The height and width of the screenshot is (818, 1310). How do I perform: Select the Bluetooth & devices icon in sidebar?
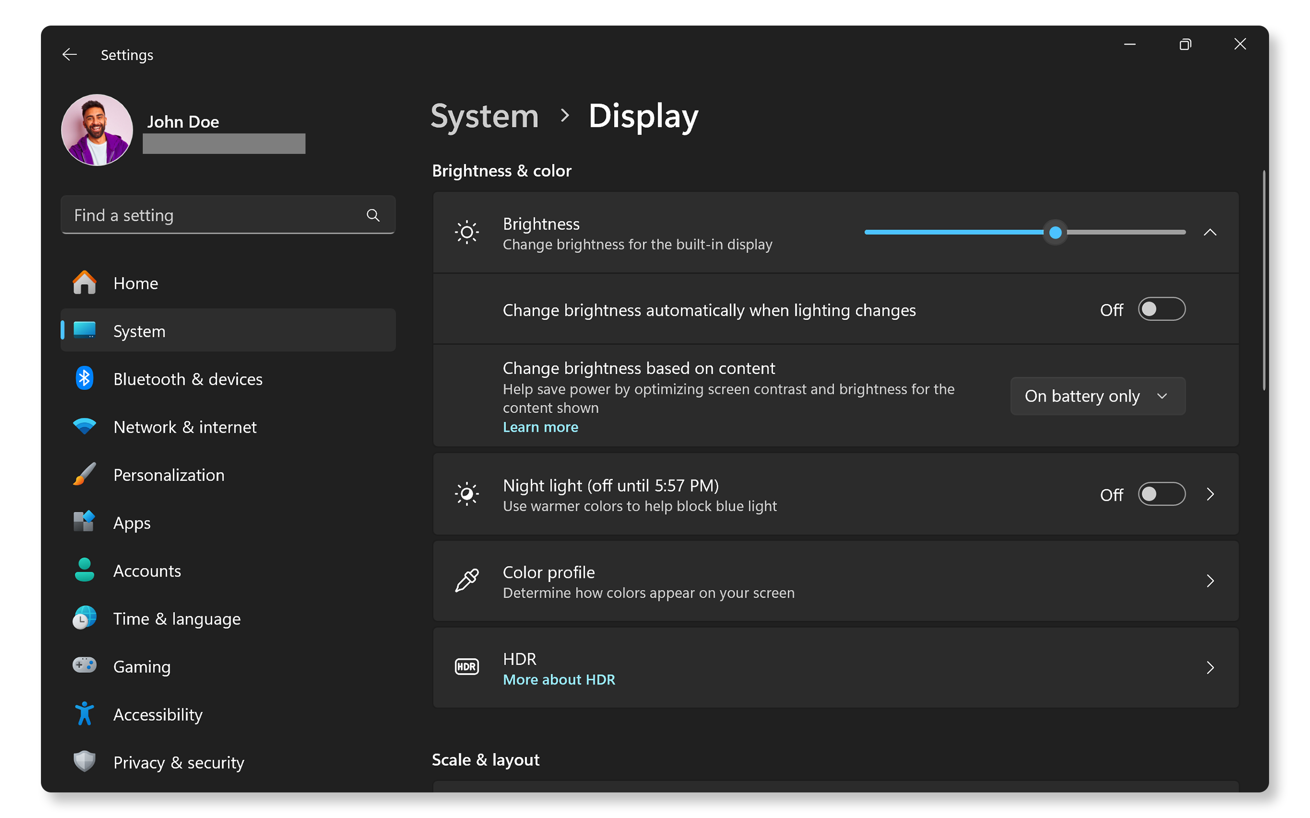click(84, 379)
